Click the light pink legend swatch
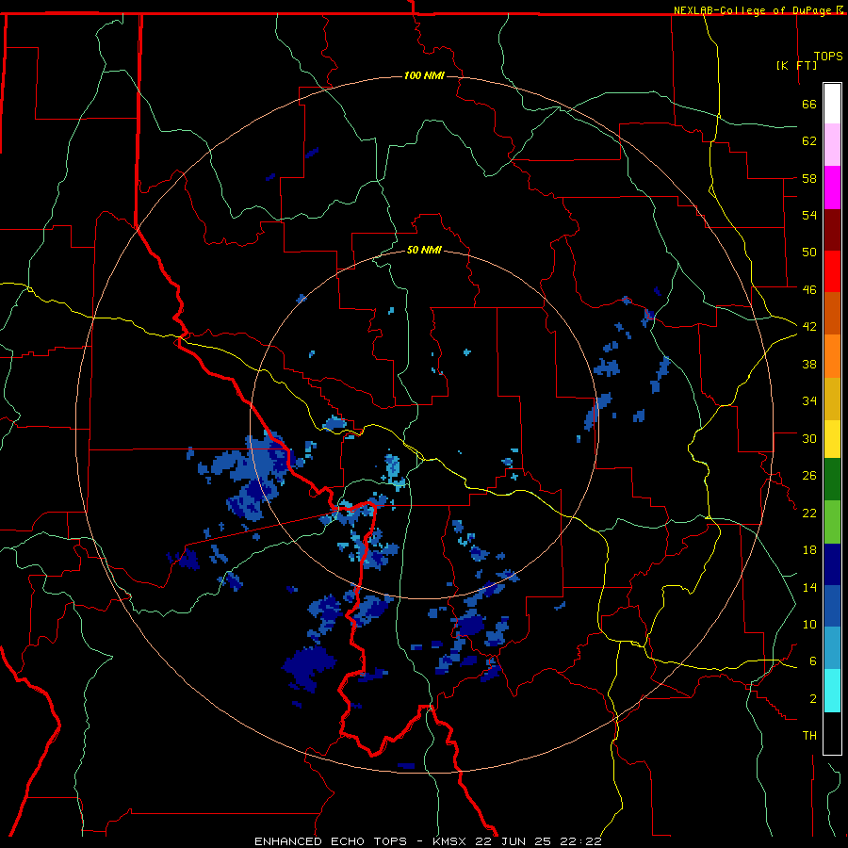 click(x=832, y=145)
